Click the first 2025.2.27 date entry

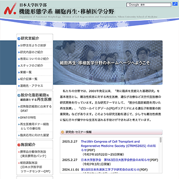point(70,141)
